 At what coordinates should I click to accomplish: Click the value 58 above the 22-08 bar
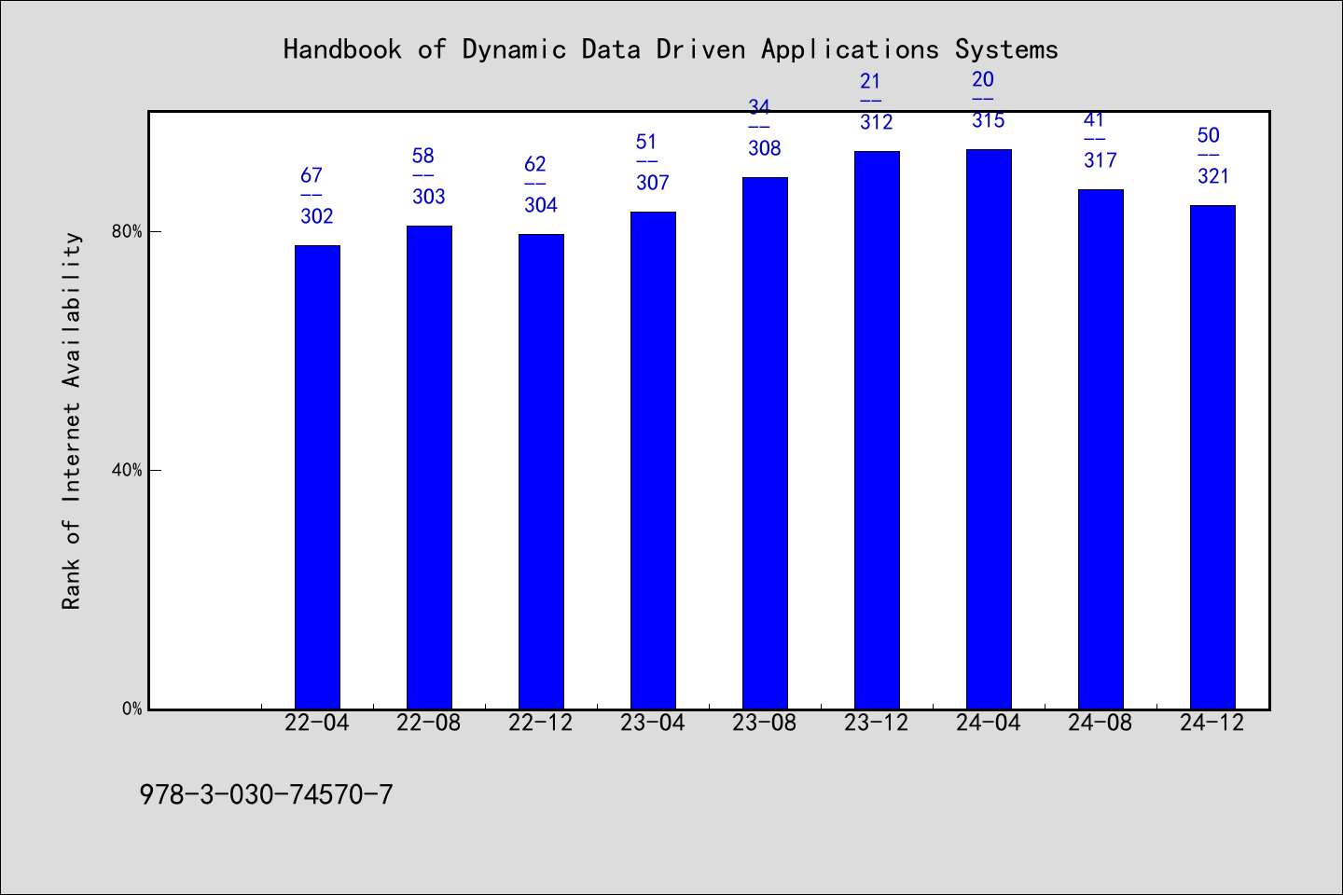[x=423, y=156]
